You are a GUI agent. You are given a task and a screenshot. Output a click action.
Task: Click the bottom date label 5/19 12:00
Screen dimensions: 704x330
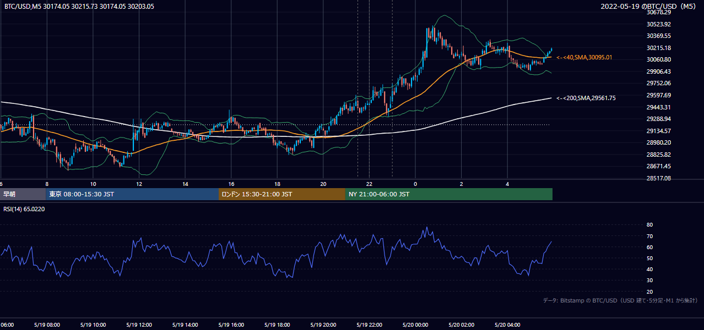[139, 325]
